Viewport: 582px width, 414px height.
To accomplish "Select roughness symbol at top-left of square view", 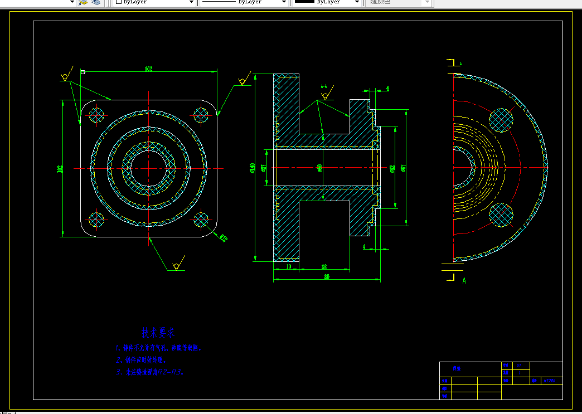I will (x=66, y=74).
